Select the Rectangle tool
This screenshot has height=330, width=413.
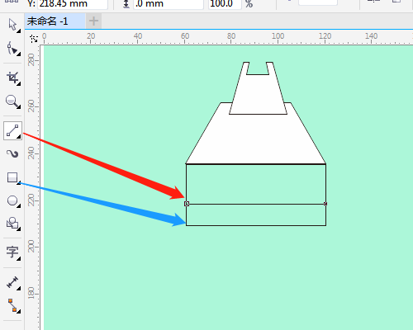pos(12,177)
